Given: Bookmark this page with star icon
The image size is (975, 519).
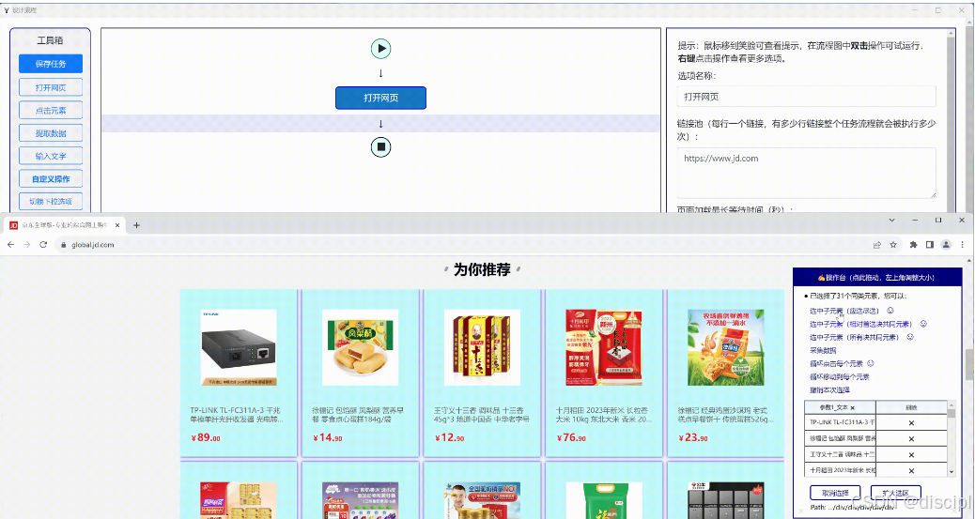Looking at the screenshot, I should click(893, 245).
